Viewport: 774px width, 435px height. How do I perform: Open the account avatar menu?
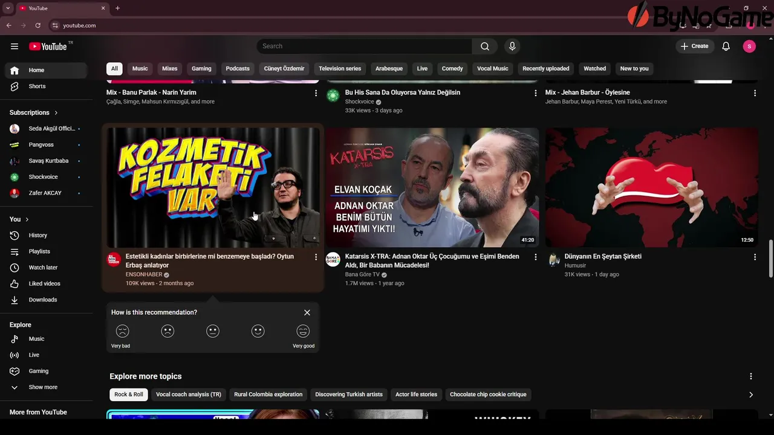[749, 47]
